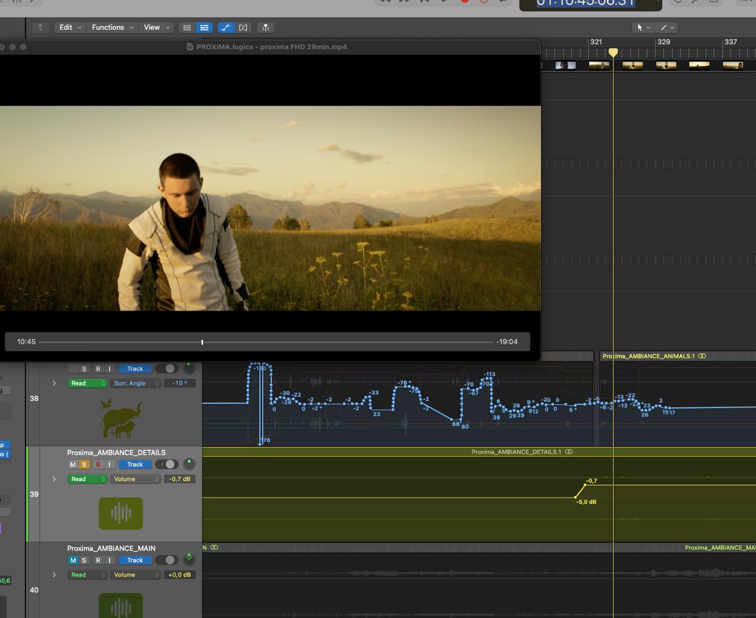Viewport: 756px width, 618px height.
Task: Open Read automation mode on track 38
Action: coord(87,383)
